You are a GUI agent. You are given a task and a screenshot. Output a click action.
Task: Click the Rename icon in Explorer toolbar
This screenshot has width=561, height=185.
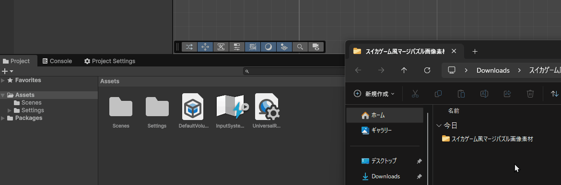point(484,94)
